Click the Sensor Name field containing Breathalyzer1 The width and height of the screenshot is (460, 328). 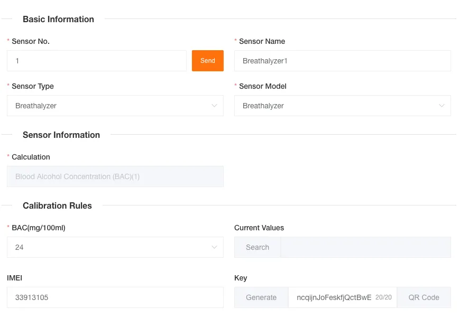click(342, 61)
